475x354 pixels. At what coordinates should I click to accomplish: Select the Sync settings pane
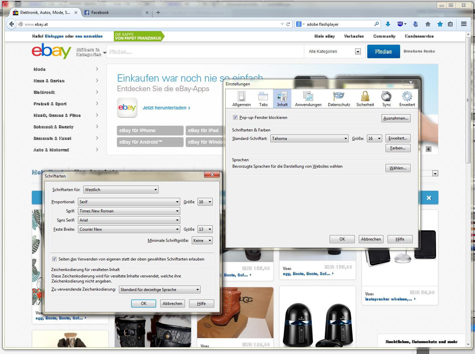386,99
